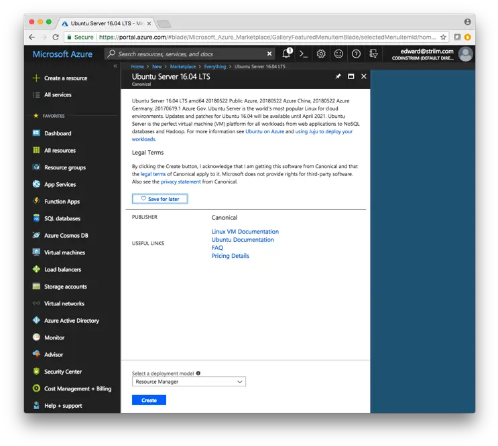
Task: Open the deployment model dropdown
Action: (x=188, y=382)
